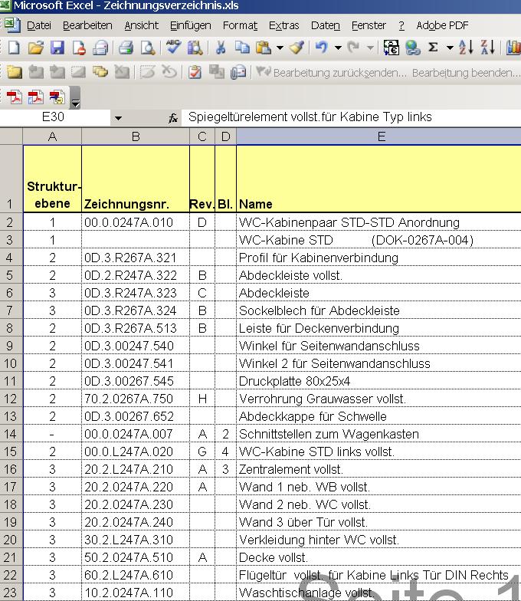Click Bearbeitung zurücksenden button
The image size is (521, 601).
332,72
